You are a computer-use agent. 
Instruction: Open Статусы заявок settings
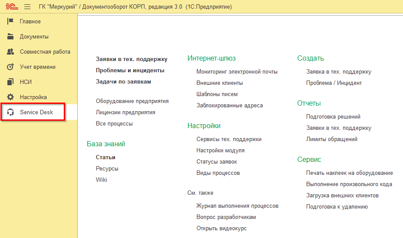(x=217, y=162)
